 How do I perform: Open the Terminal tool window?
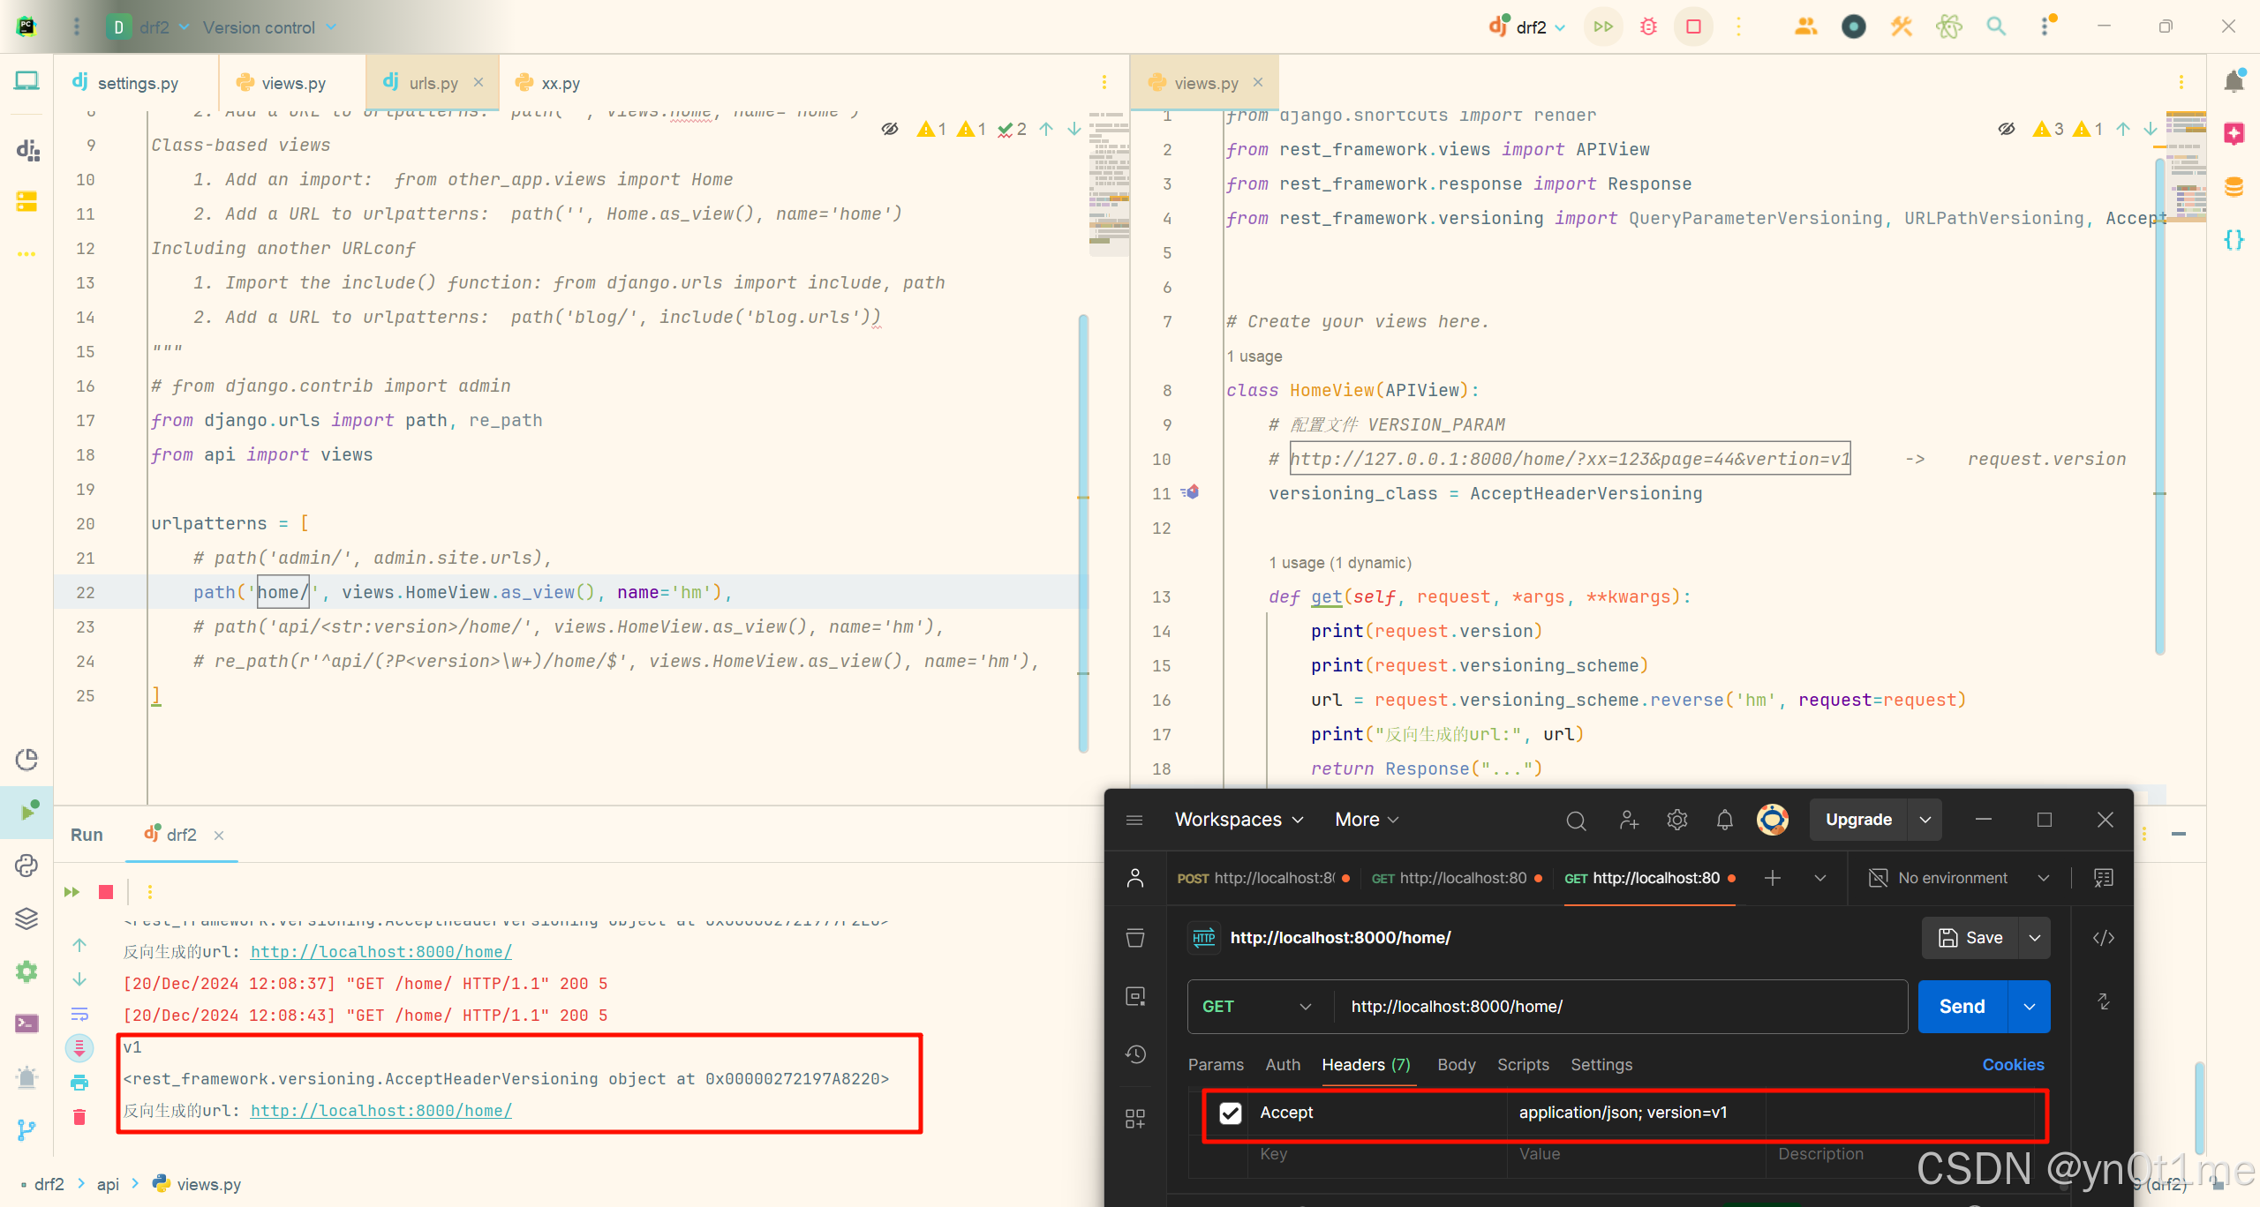click(26, 1023)
